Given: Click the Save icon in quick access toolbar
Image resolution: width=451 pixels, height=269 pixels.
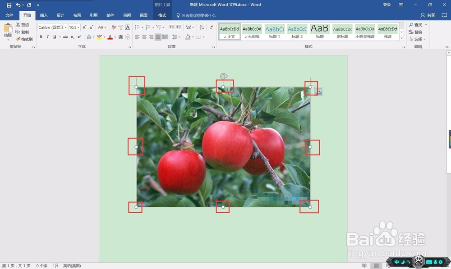Looking at the screenshot, I should [x=9, y=5].
